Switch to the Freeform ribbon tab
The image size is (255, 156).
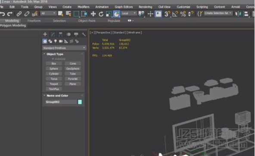(x=34, y=21)
